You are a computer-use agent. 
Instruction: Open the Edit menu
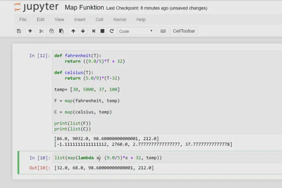(40, 20)
